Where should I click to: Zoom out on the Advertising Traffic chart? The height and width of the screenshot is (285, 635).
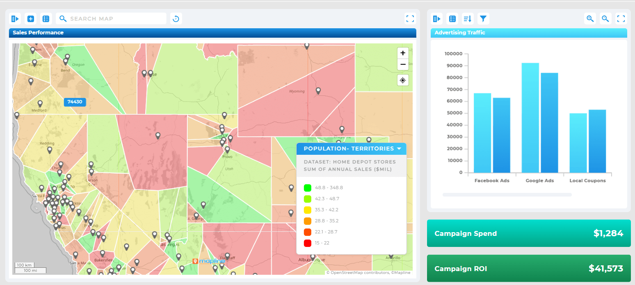(x=605, y=18)
